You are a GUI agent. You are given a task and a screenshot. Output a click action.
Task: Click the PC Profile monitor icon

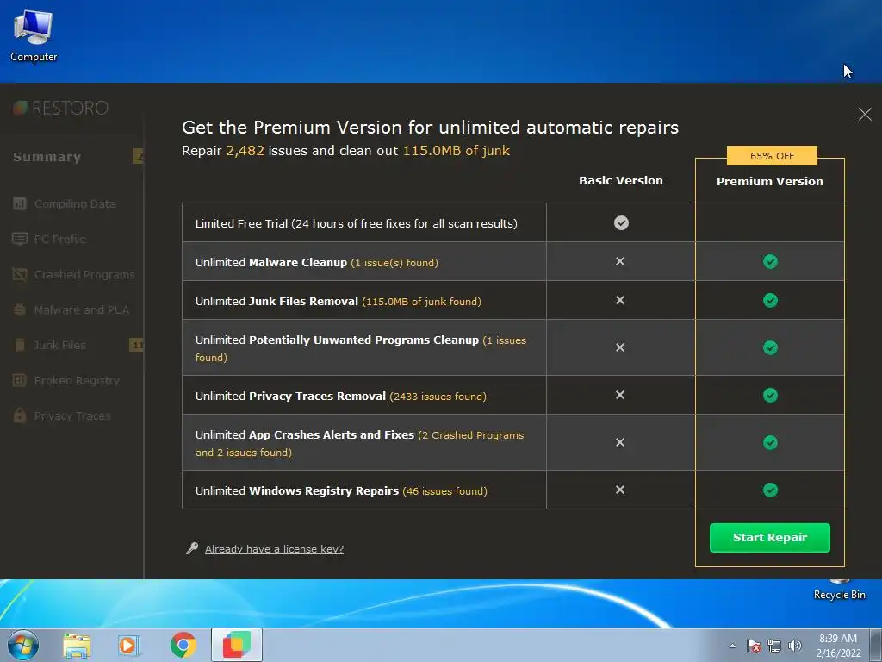pos(20,240)
